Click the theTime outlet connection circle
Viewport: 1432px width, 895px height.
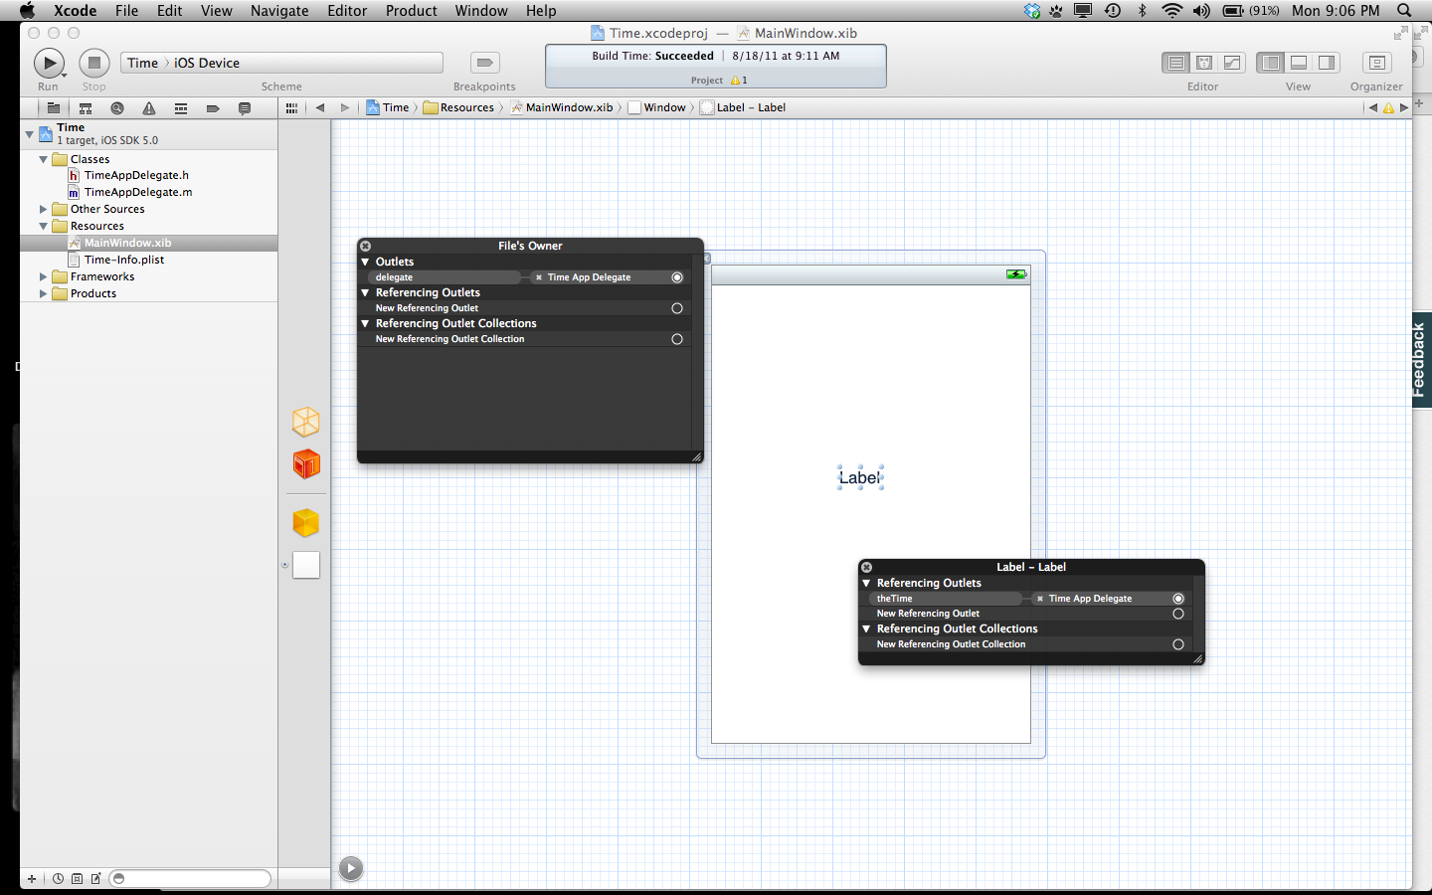point(1178,599)
